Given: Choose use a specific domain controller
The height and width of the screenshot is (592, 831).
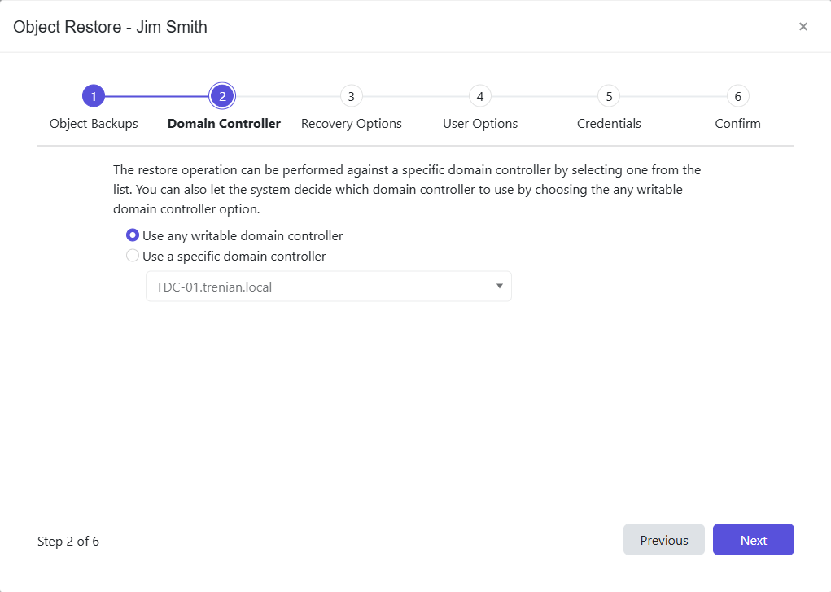Looking at the screenshot, I should (132, 255).
